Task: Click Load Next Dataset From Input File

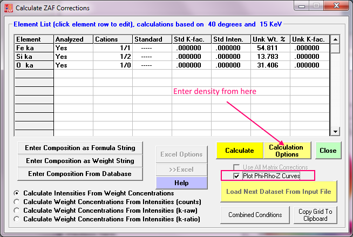Action: (x=279, y=191)
